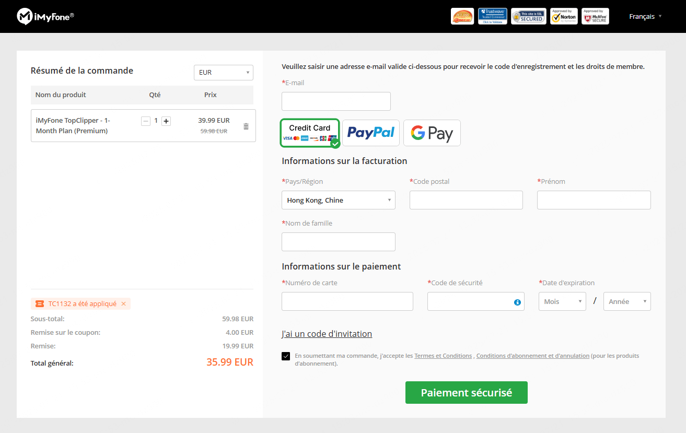The height and width of the screenshot is (433, 686).
Task: Click the Résumé de la commande heading
Action: pos(82,71)
